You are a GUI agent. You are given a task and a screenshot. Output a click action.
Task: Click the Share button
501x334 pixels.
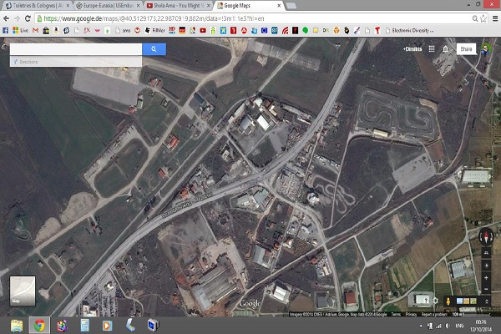coord(465,49)
